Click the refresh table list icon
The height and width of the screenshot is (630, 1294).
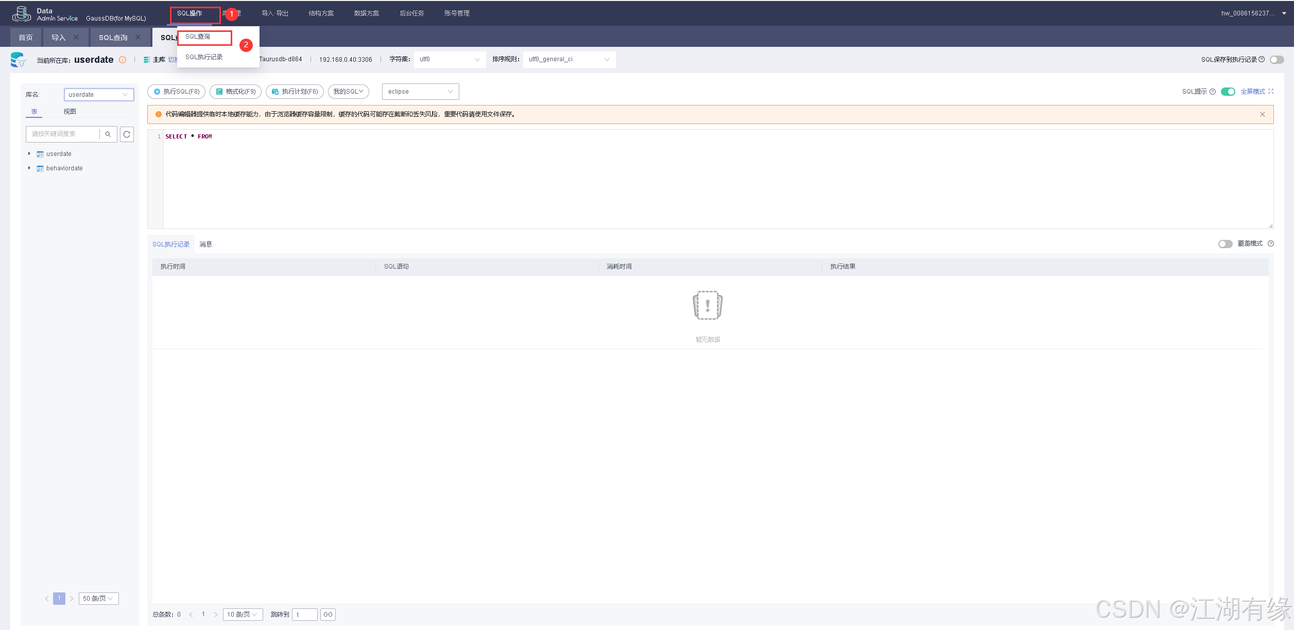click(127, 134)
